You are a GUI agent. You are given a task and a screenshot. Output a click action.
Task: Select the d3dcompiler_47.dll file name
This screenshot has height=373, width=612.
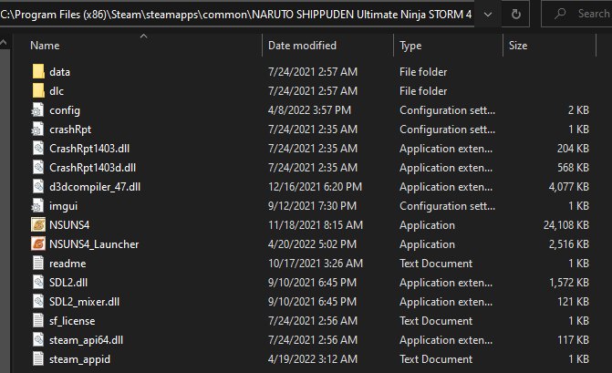point(95,187)
